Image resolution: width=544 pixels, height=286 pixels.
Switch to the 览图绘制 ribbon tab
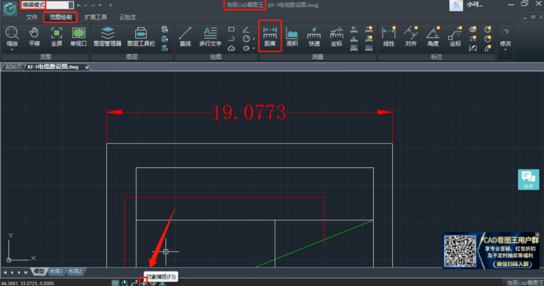click(x=60, y=17)
